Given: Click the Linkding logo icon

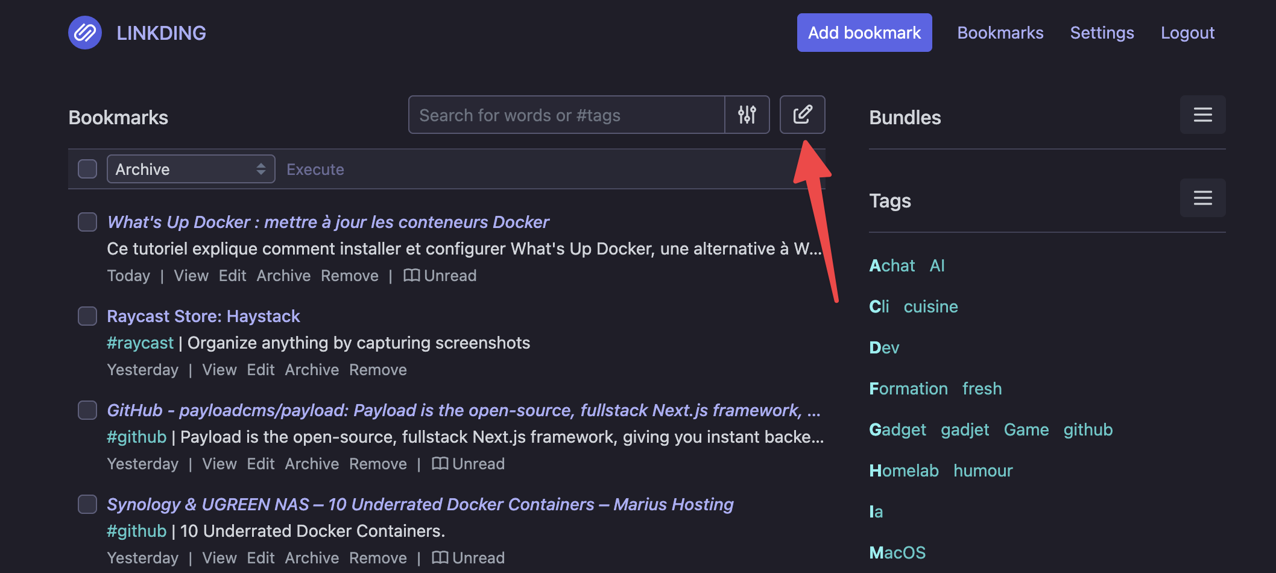Looking at the screenshot, I should tap(85, 33).
